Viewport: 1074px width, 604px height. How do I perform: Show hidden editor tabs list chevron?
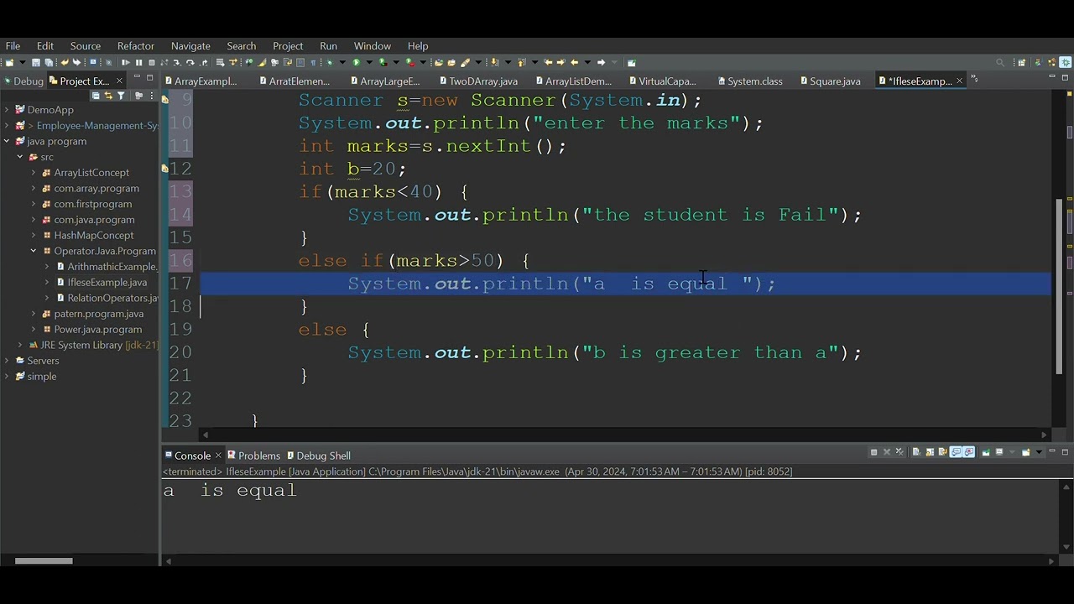click(974, 79)
